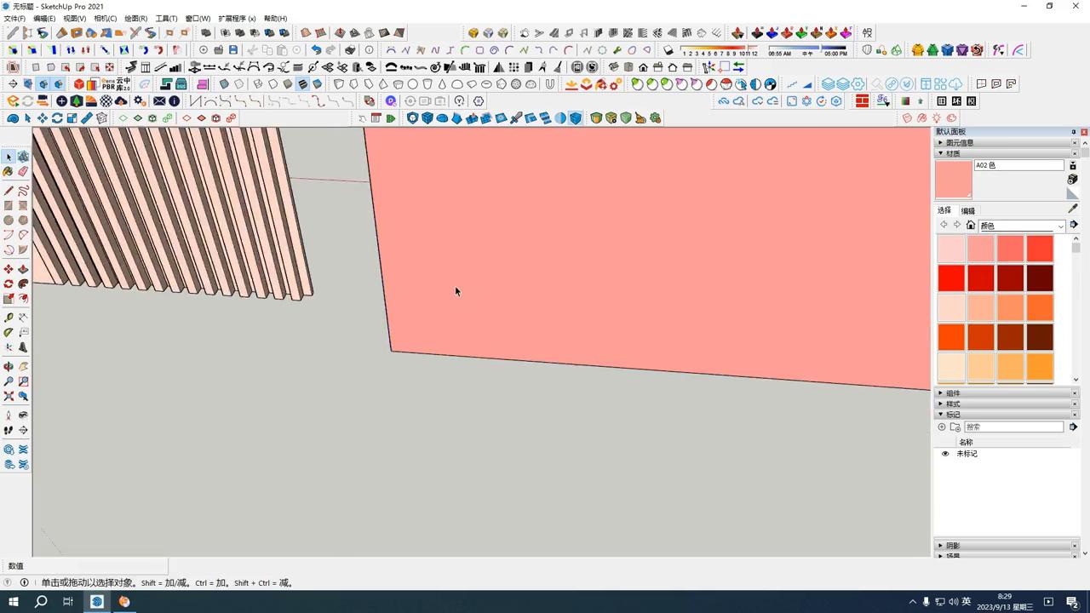Click the sample paint eyedropper in Materials panel

pos(1072,209)
